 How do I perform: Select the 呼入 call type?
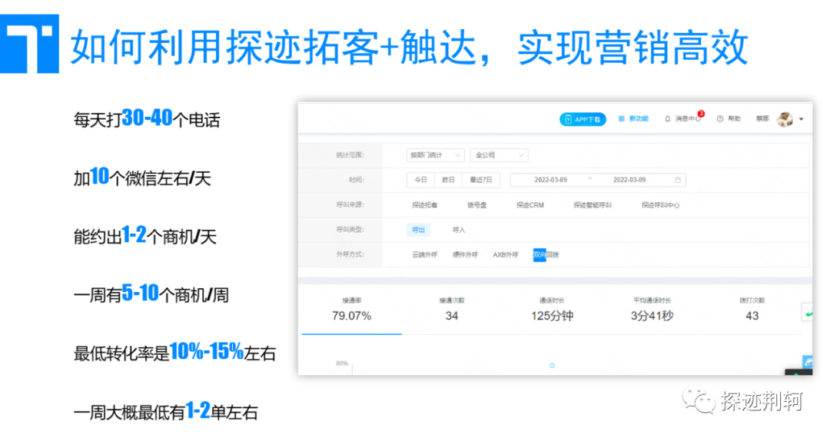click(459, 230)
